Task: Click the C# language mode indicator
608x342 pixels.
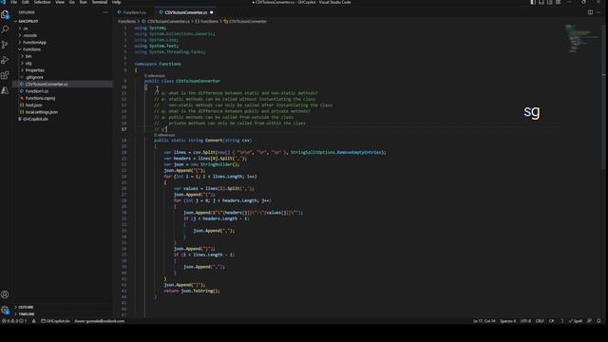Action: point(551,321)
